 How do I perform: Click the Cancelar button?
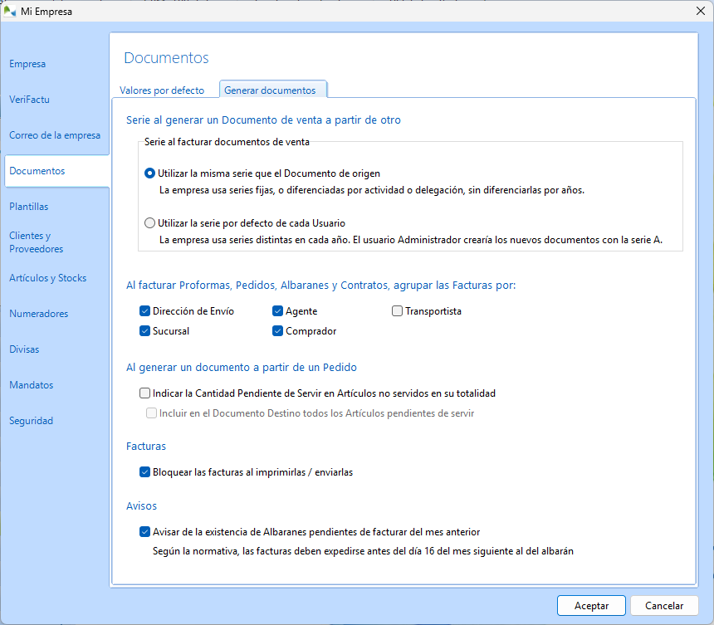pos(664,605)
